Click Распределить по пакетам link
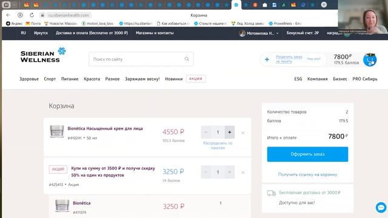 (218, 145)
